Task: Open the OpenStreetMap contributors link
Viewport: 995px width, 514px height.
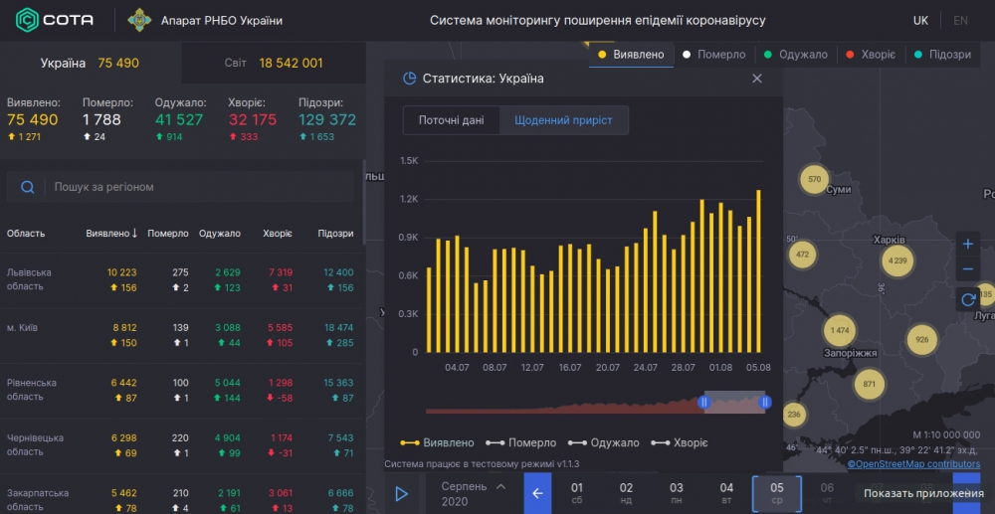Action: point(913,464)
